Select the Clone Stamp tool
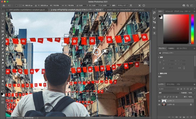Viewport: 196px width, 119px height. tap(3, 46)
